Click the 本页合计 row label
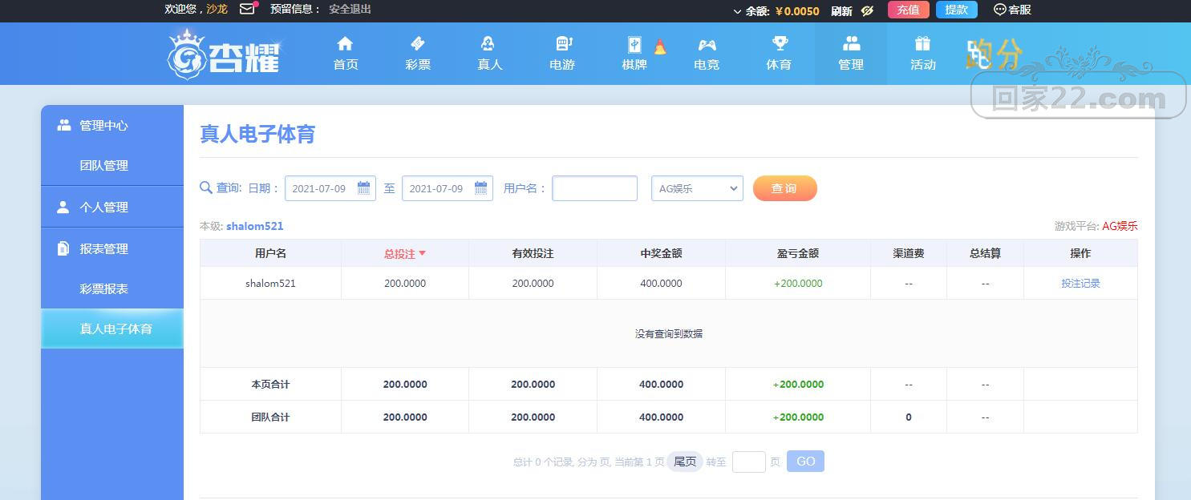 (270, 385)
